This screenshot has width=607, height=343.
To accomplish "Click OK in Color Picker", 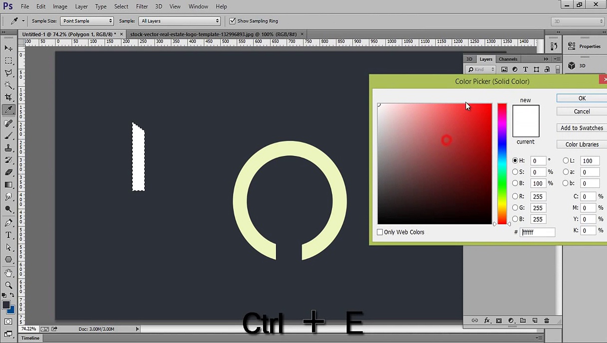I will coord(582,98).
